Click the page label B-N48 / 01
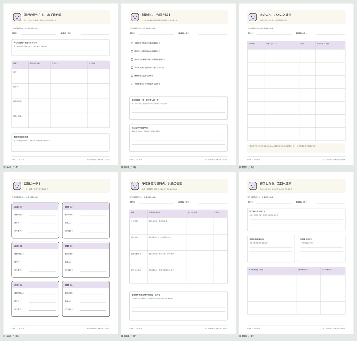 tap(11, 167)
